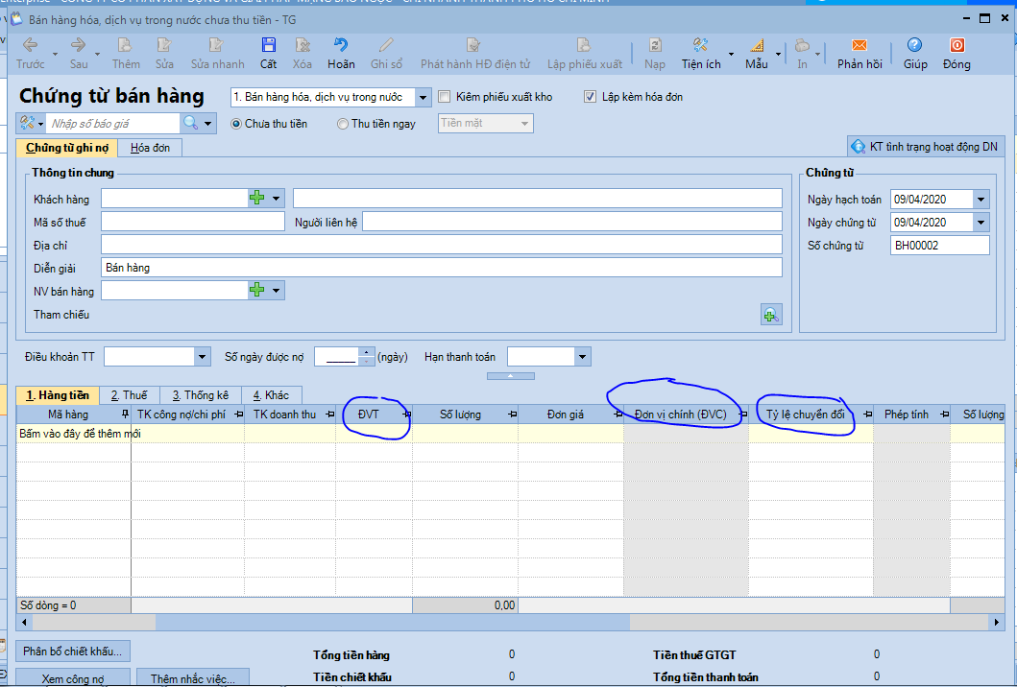
Task: Enable Kiêm phiếu xuất kho checkbox
Action: [445, 97]
